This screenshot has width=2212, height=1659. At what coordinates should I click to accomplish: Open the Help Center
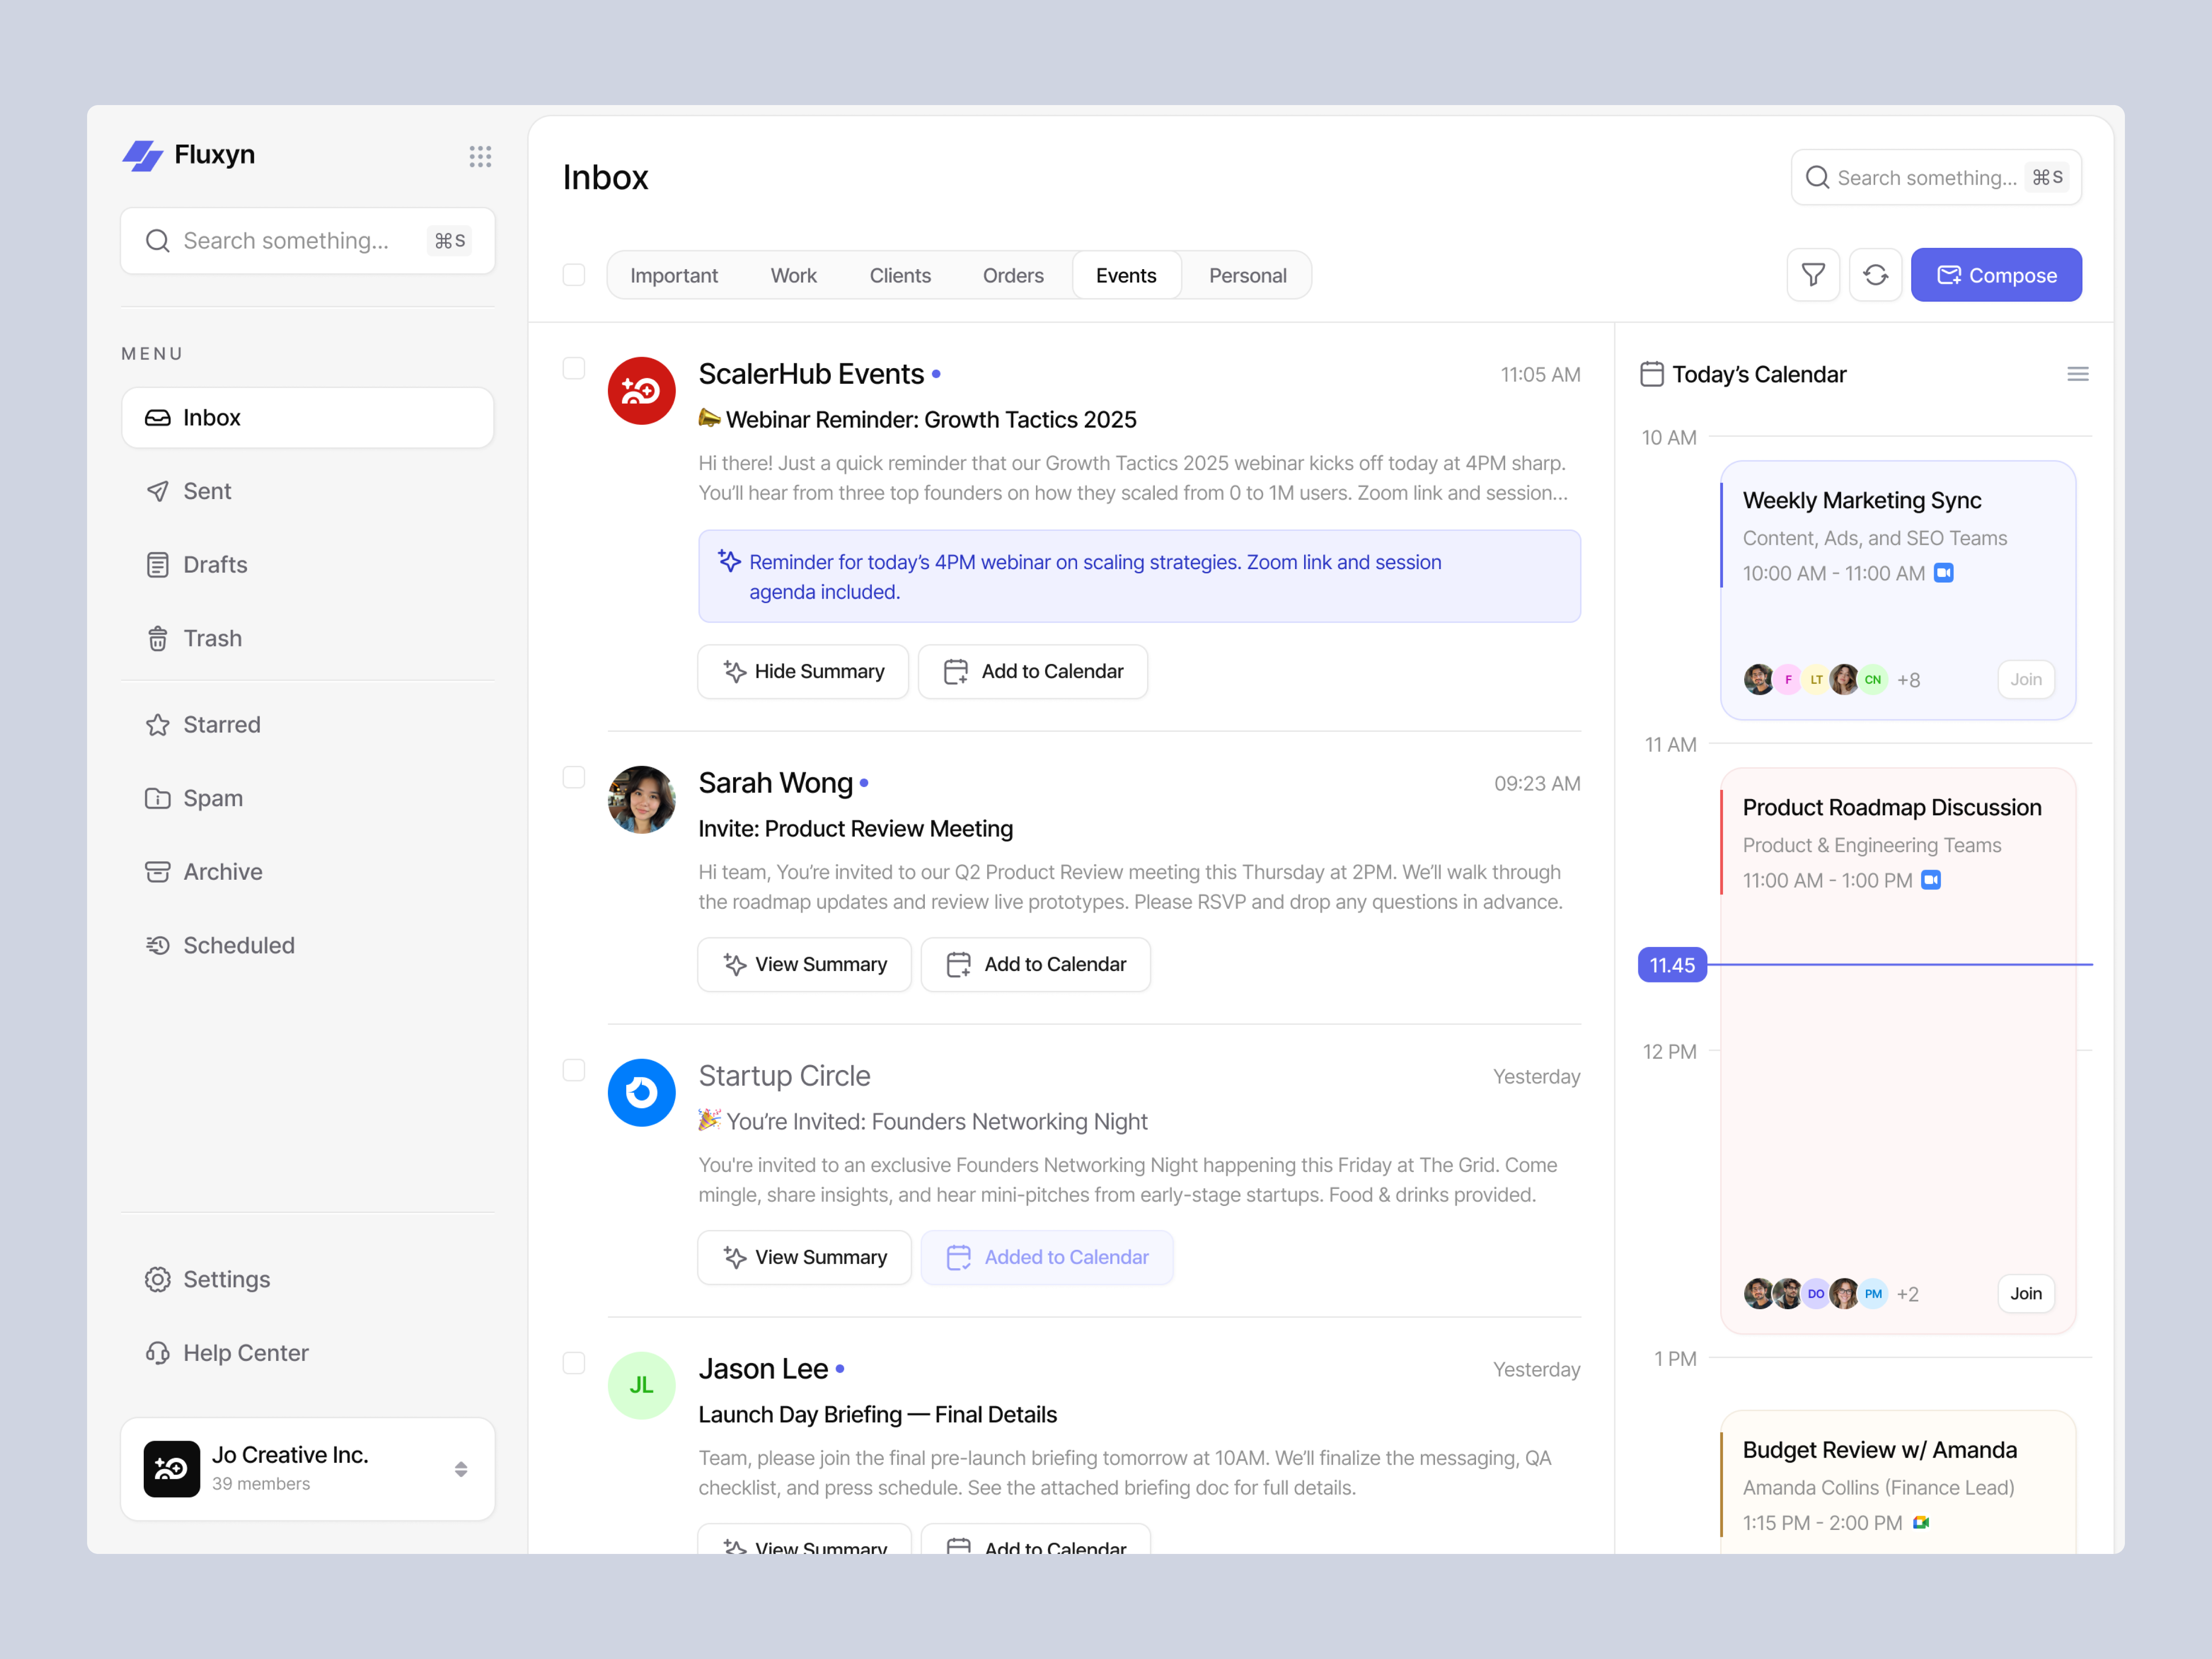click(x=245, y=1353)
